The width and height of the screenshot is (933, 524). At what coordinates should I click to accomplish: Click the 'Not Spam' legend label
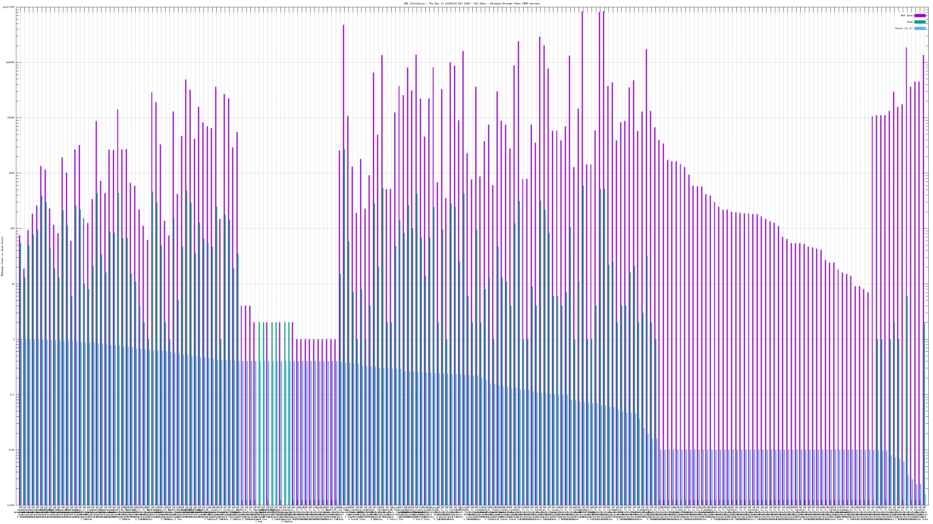(x=907, y=15)
